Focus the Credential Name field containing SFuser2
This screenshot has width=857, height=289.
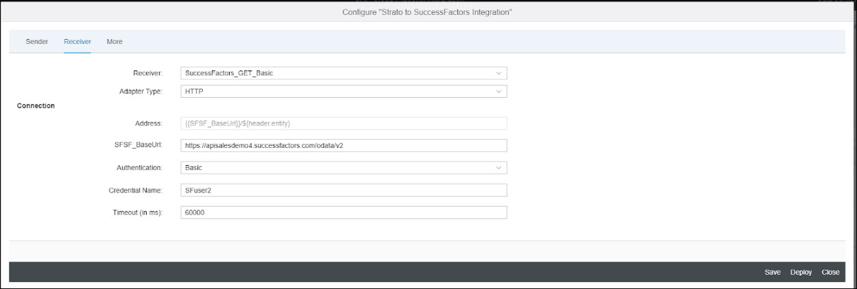[x=343, y=190]
